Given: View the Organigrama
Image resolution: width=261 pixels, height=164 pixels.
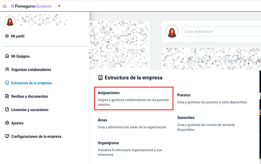Looking at the screenshot, I should 130,149.
